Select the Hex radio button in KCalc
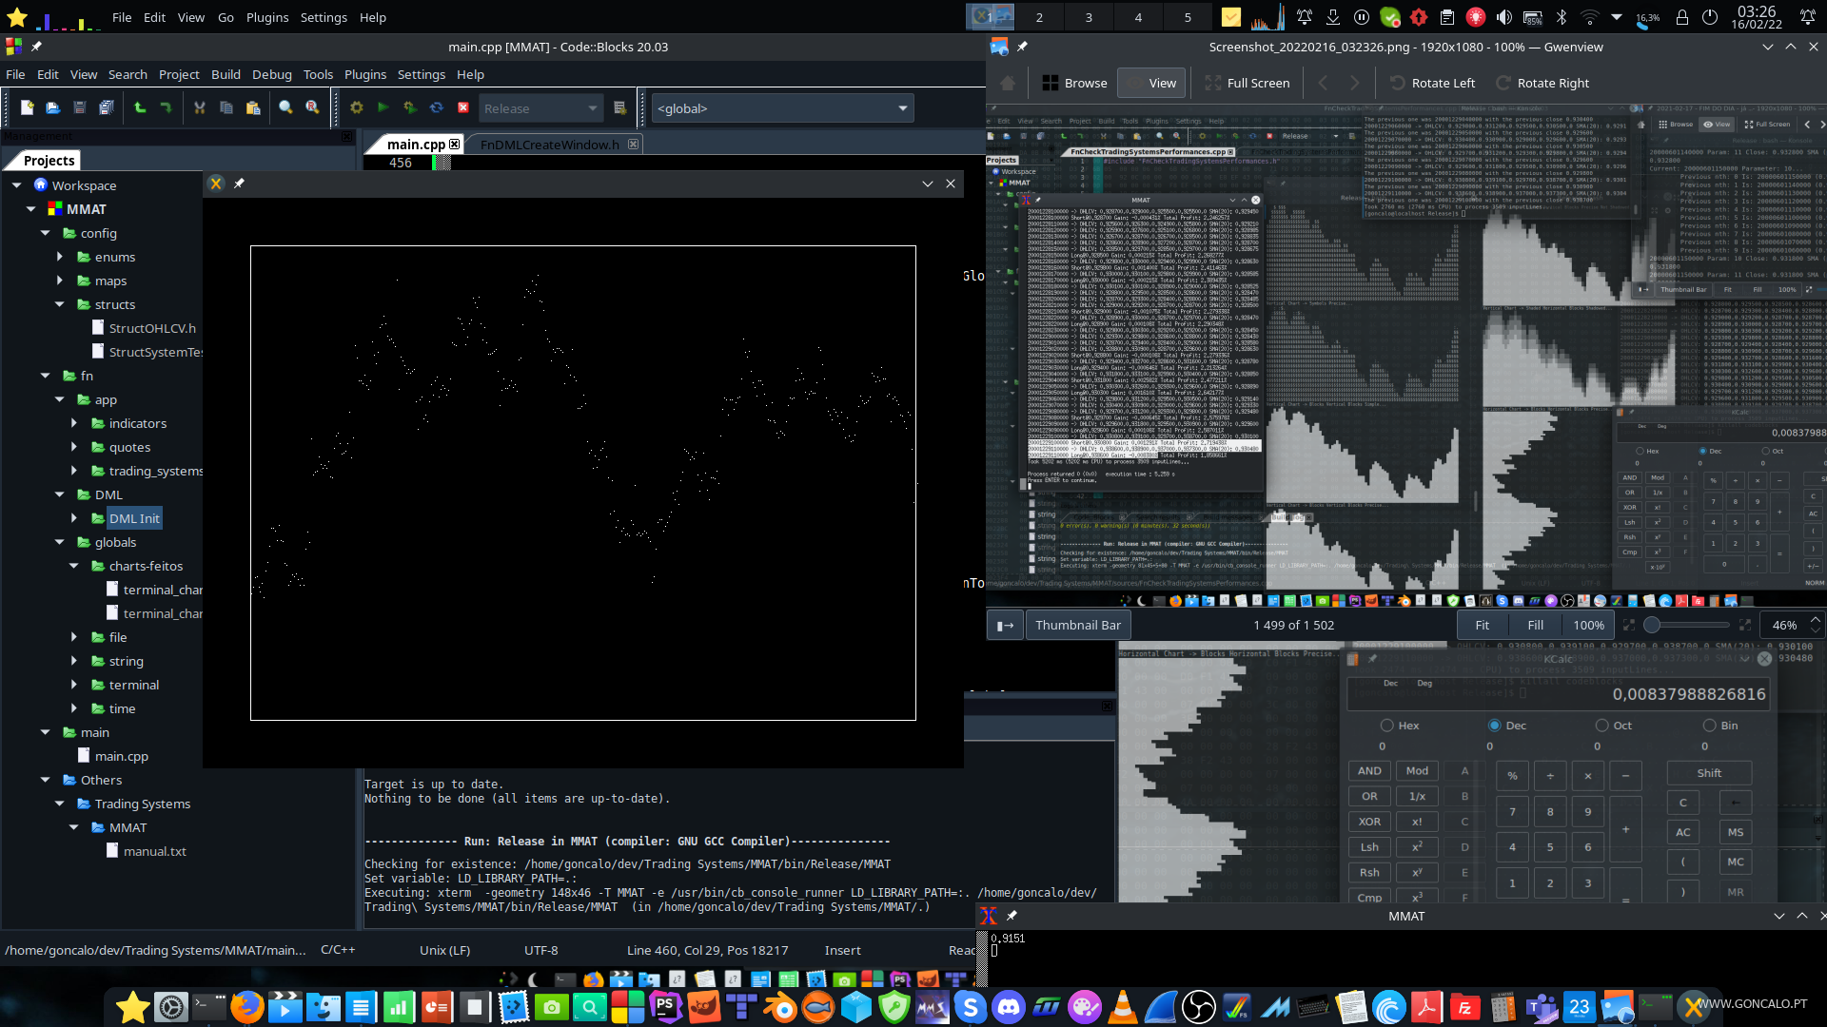The height and width of the screenshot is (1027, 1827). click(1386, 726)
